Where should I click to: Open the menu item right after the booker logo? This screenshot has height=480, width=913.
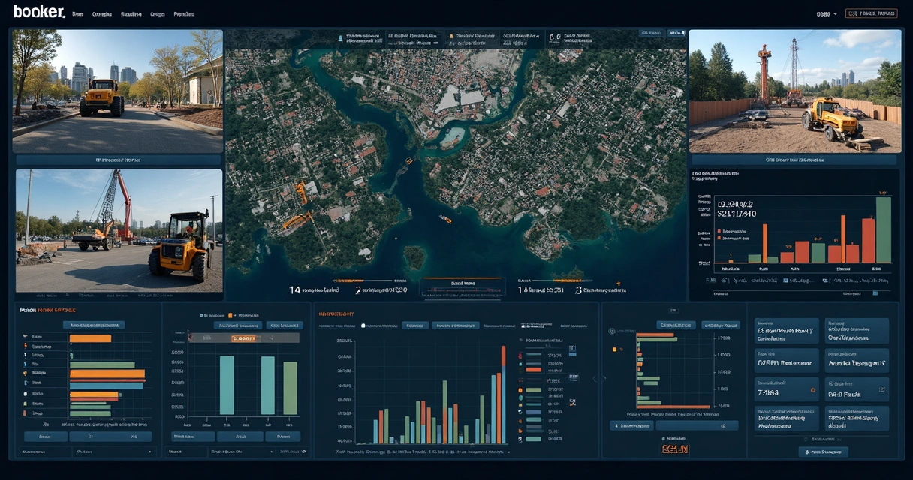click(77, 14)
